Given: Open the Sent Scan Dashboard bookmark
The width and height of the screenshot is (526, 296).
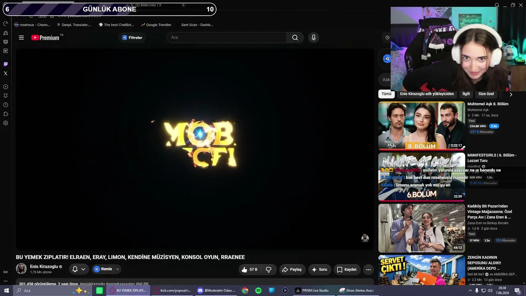Looking at the screenshot, I should point(197,25).
